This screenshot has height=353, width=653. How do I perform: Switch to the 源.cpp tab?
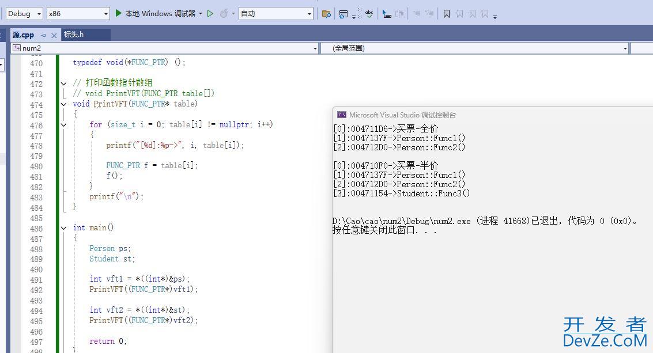(23, 35)
